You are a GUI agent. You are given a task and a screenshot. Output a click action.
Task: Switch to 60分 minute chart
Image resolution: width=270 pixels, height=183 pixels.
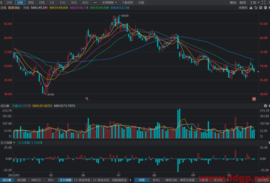(85, 2)
